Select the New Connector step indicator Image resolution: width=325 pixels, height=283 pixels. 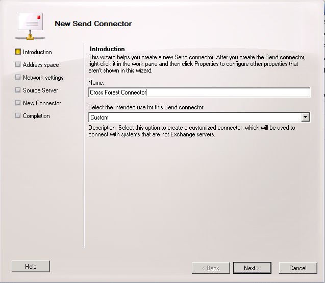tap(18, 103)
